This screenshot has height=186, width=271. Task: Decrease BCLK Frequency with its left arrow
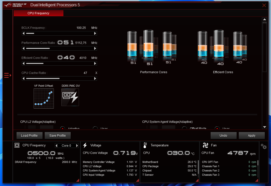(x=24, y=33)
